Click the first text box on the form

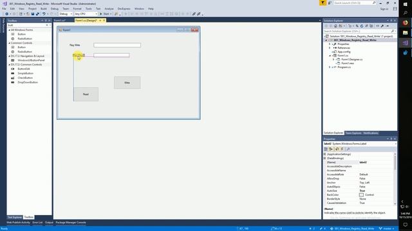pos(117,45)
